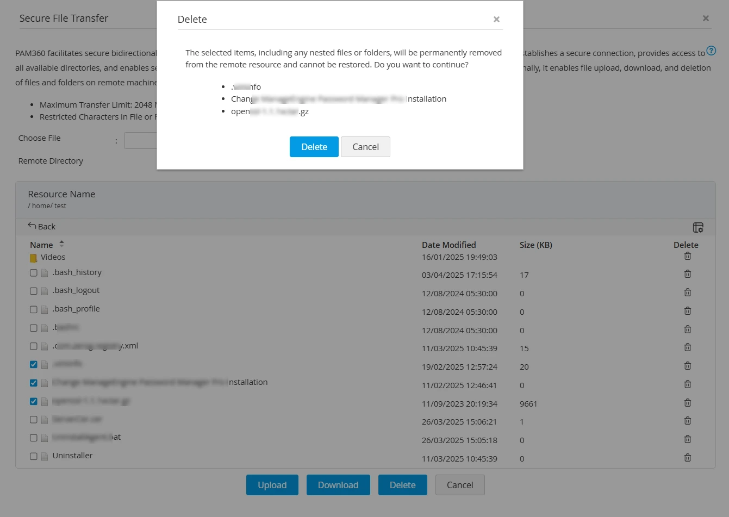Check the .bash_logout checkbox

pos(34,291)
